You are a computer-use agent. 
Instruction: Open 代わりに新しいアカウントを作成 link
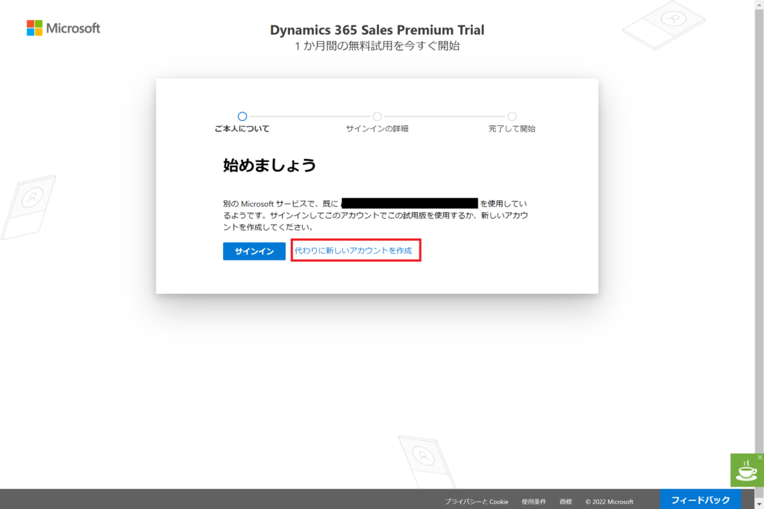point(353,251)
